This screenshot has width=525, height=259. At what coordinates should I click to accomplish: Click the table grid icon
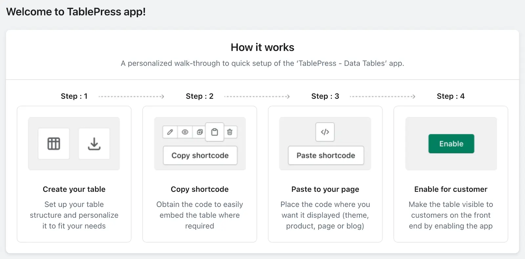[54, 144]
